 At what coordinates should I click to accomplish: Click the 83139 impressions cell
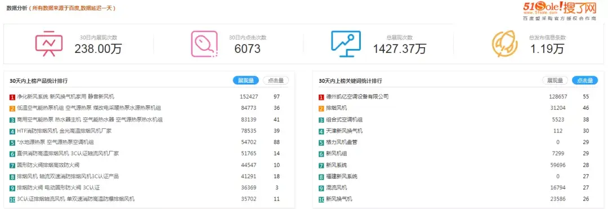point(249,120)
